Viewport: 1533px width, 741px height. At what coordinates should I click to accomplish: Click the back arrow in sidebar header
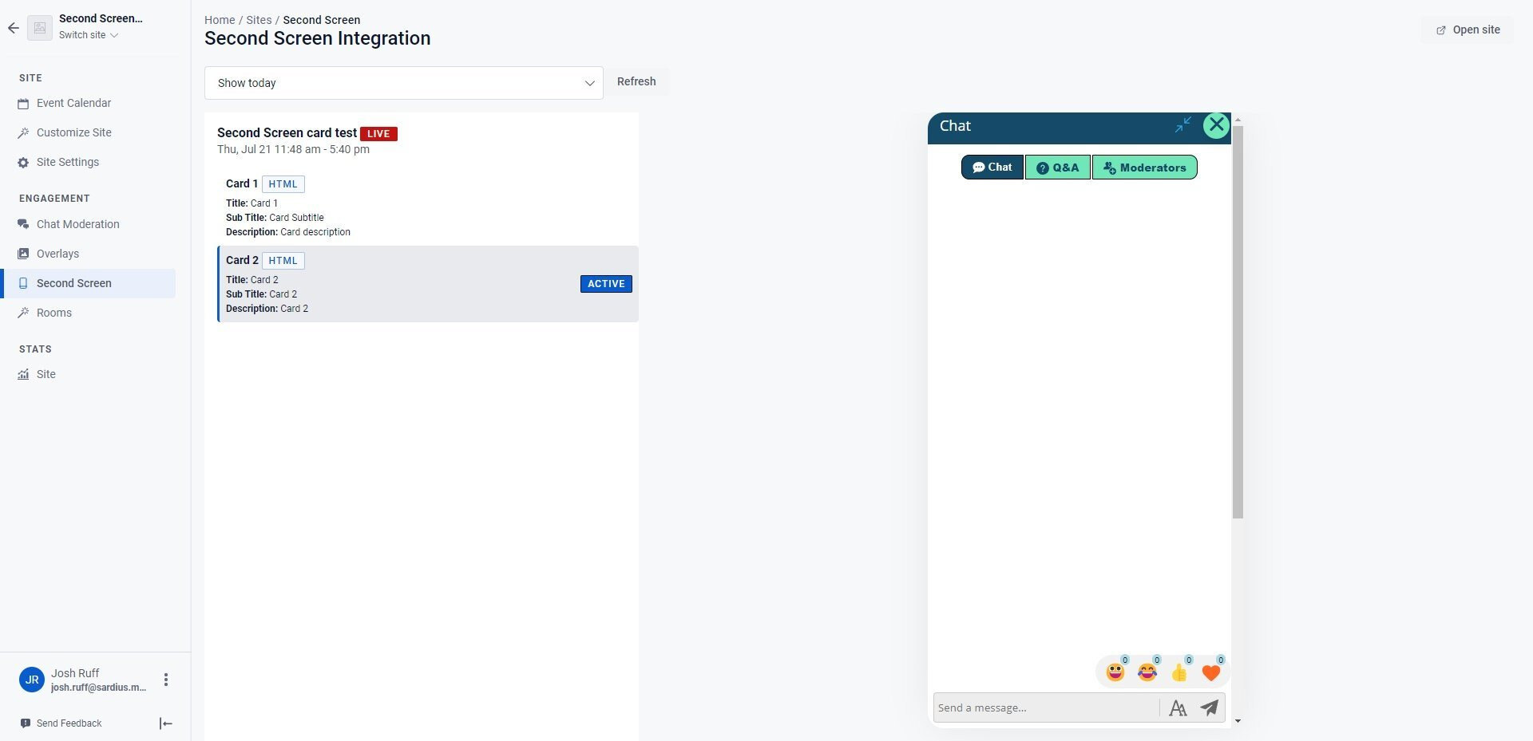pos(14,28)
